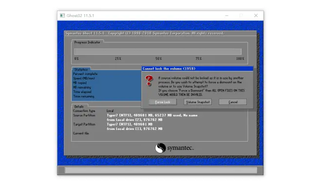Click the 'Ghost32 11.5.1' window title text
Viewport: 322px width, 184px height.
[x=80, y=16]
